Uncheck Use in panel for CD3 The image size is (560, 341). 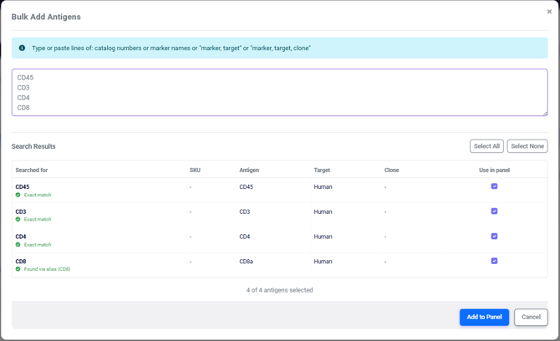[x=494, y=211]
